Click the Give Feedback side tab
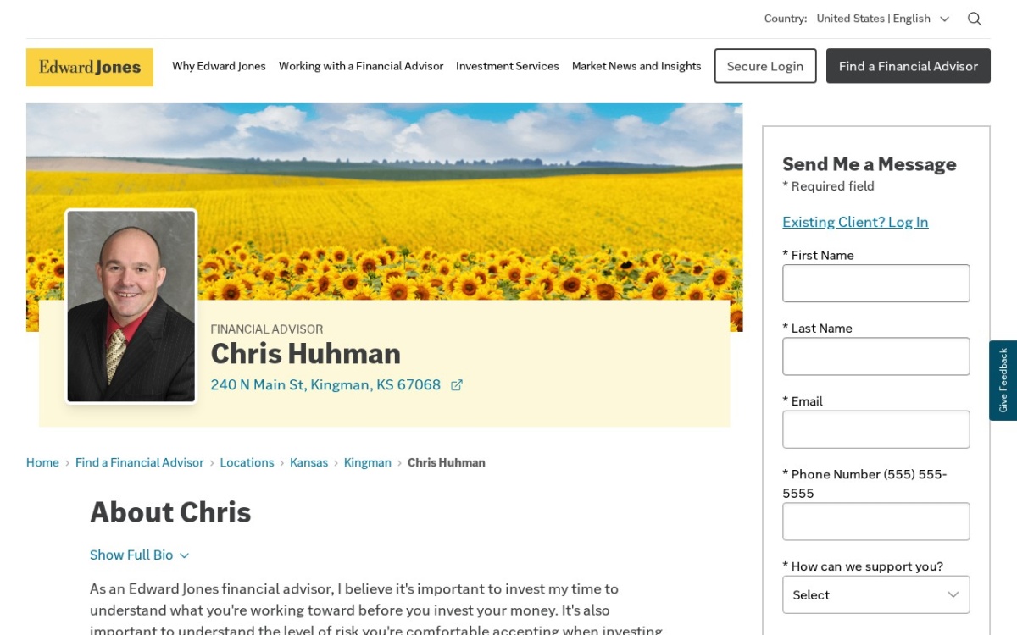This screenshot has width=1017, height=635. tap(1003, 381)
